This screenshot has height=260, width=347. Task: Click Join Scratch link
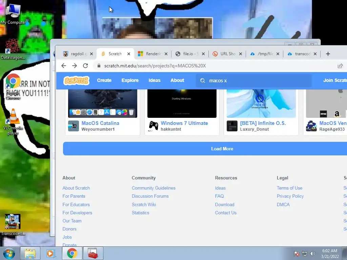[335, 81]
